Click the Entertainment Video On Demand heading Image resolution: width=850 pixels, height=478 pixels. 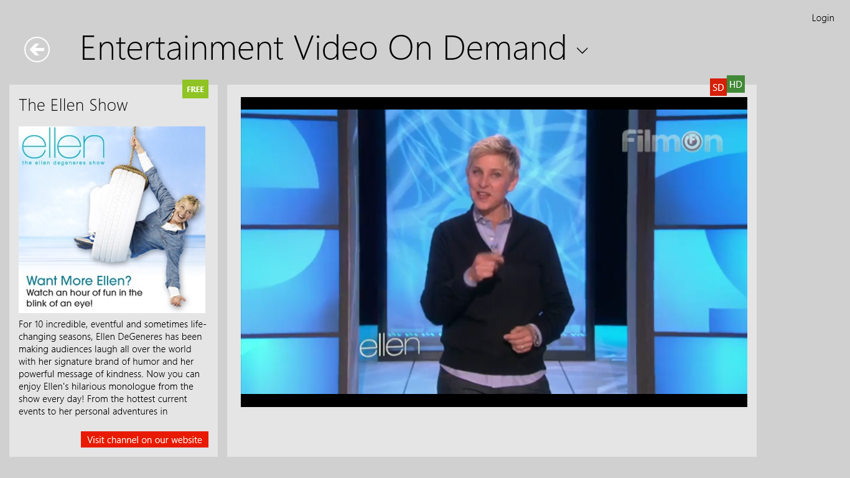324,49
